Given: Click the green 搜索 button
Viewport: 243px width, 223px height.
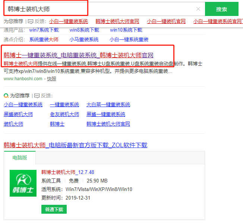Looking at the screenshot, I should pyautogui.click(x=221, y=9).
